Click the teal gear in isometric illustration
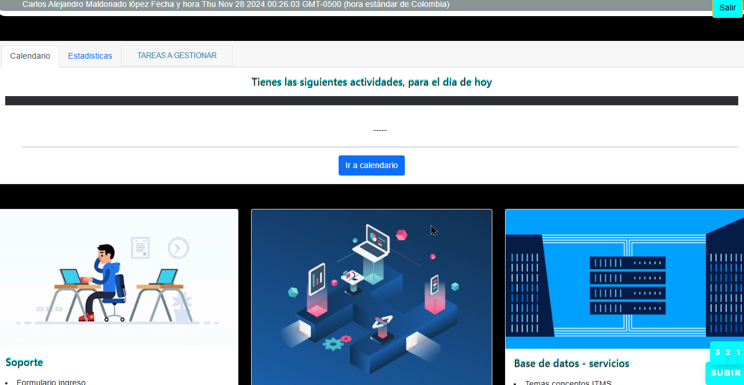744x385 pixels. (x=333, y=344)
